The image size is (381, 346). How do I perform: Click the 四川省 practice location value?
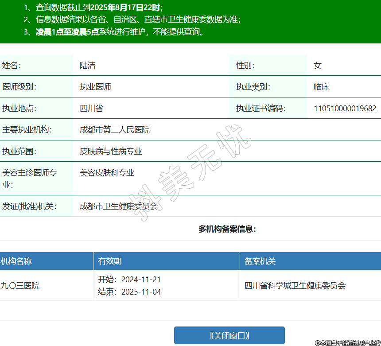[91, 109]
